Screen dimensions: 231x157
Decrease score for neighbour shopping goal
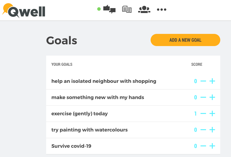coord(203,81)
